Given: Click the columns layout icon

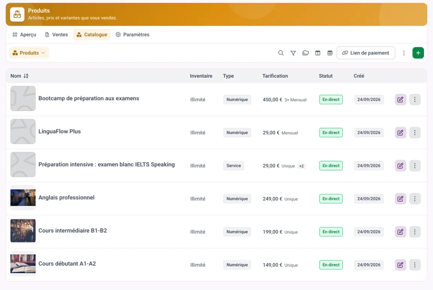Looking at the screenshot, I should pos(318,53).
